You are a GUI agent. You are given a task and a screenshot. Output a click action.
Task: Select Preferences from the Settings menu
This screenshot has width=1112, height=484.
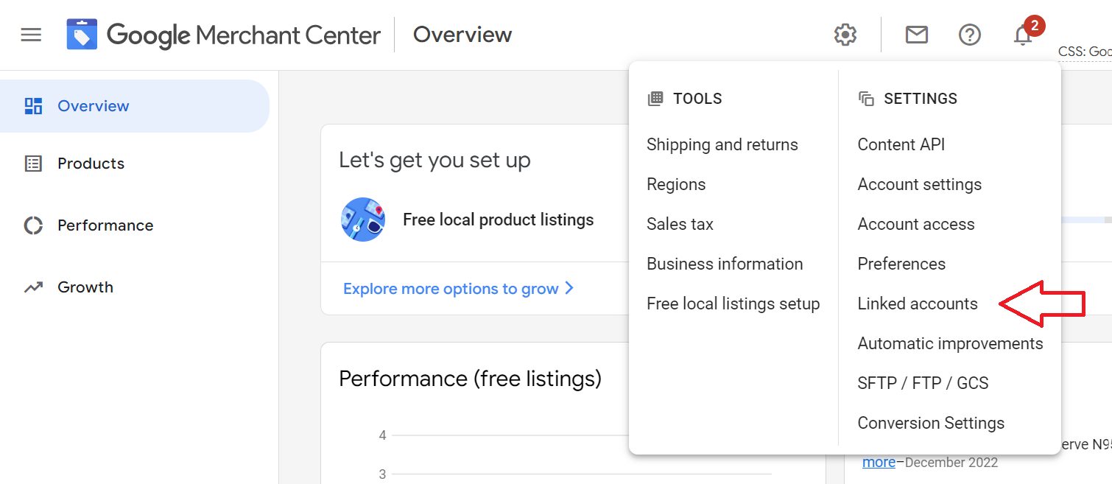point(901,264)
